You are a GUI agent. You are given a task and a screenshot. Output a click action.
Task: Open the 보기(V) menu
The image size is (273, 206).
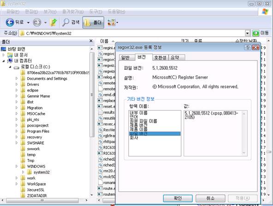[x=50, y=12]
